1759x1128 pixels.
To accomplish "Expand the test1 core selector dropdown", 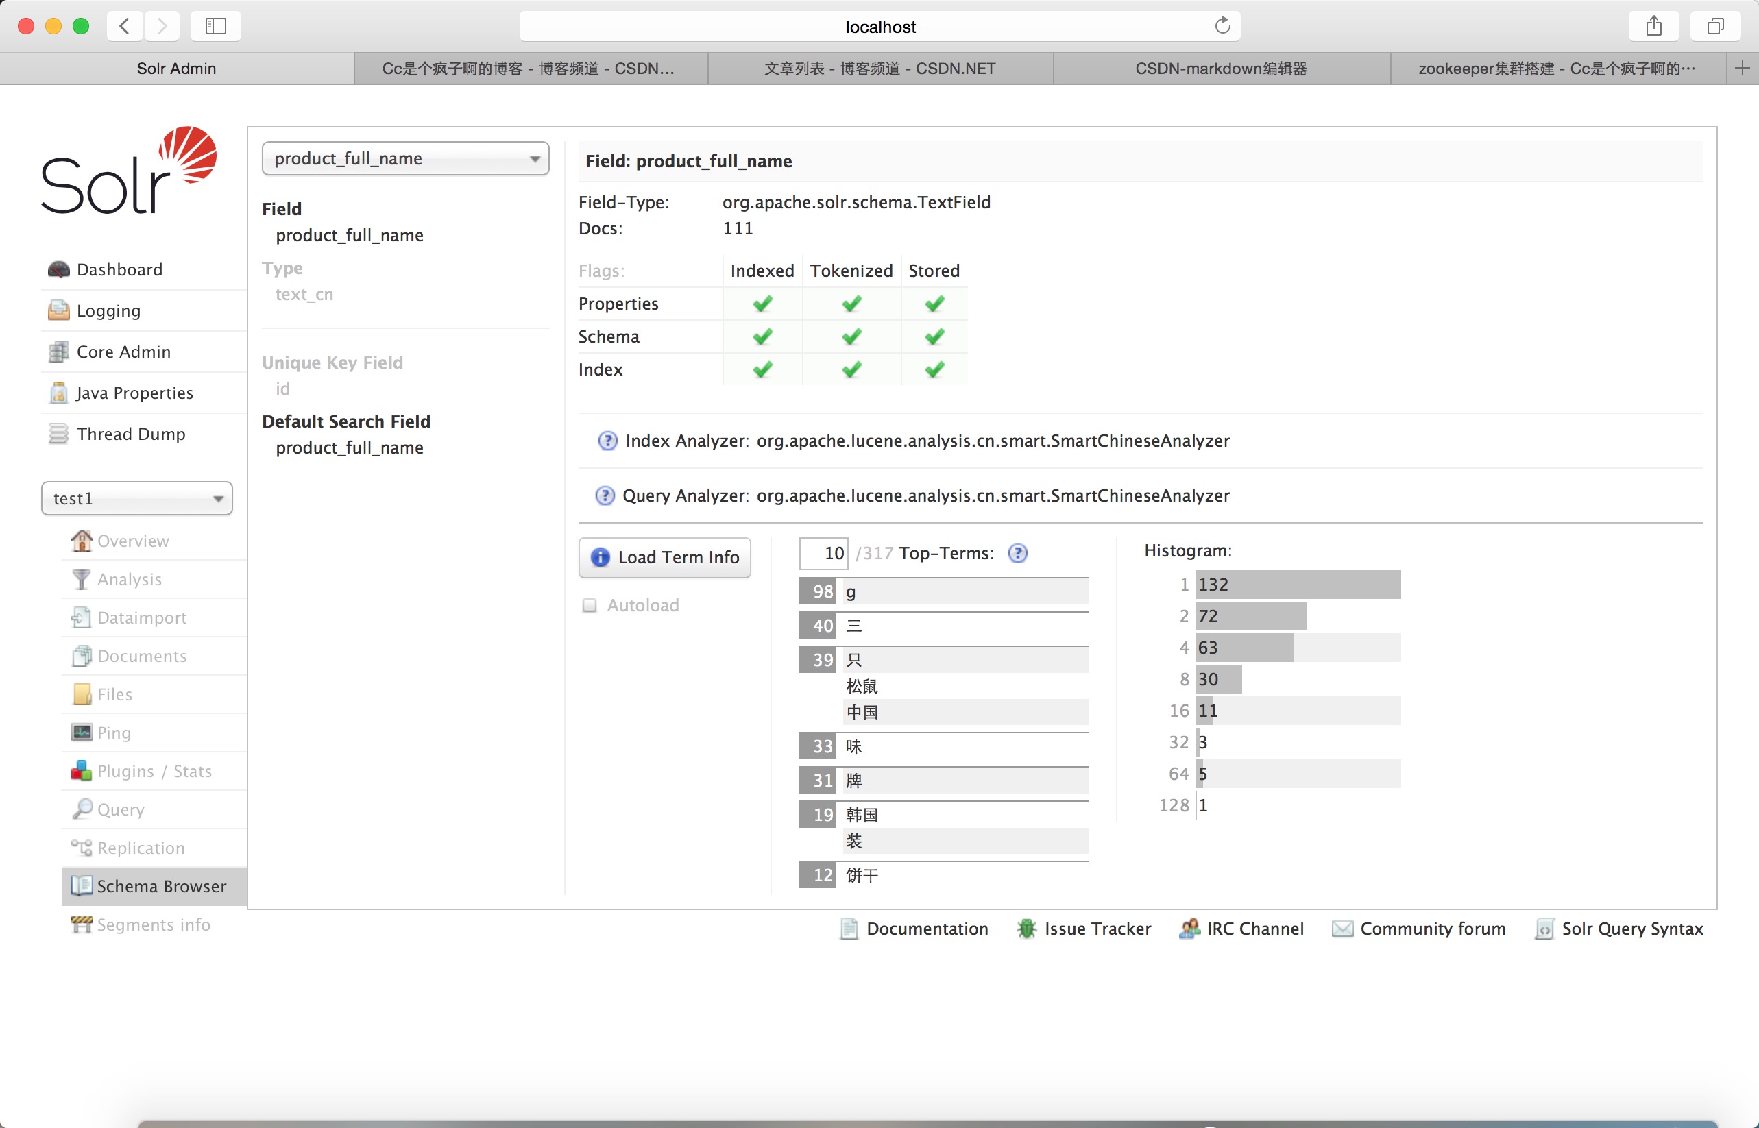I will [x=136, y=500].
